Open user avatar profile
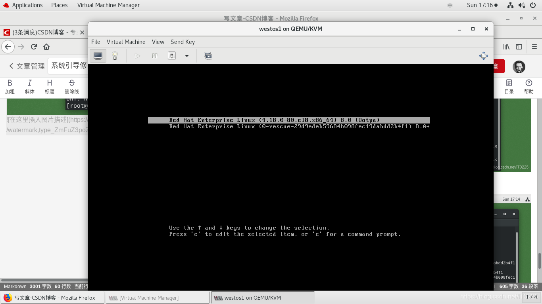The width and height of the screenshot is (542, 304). point(519,67)
